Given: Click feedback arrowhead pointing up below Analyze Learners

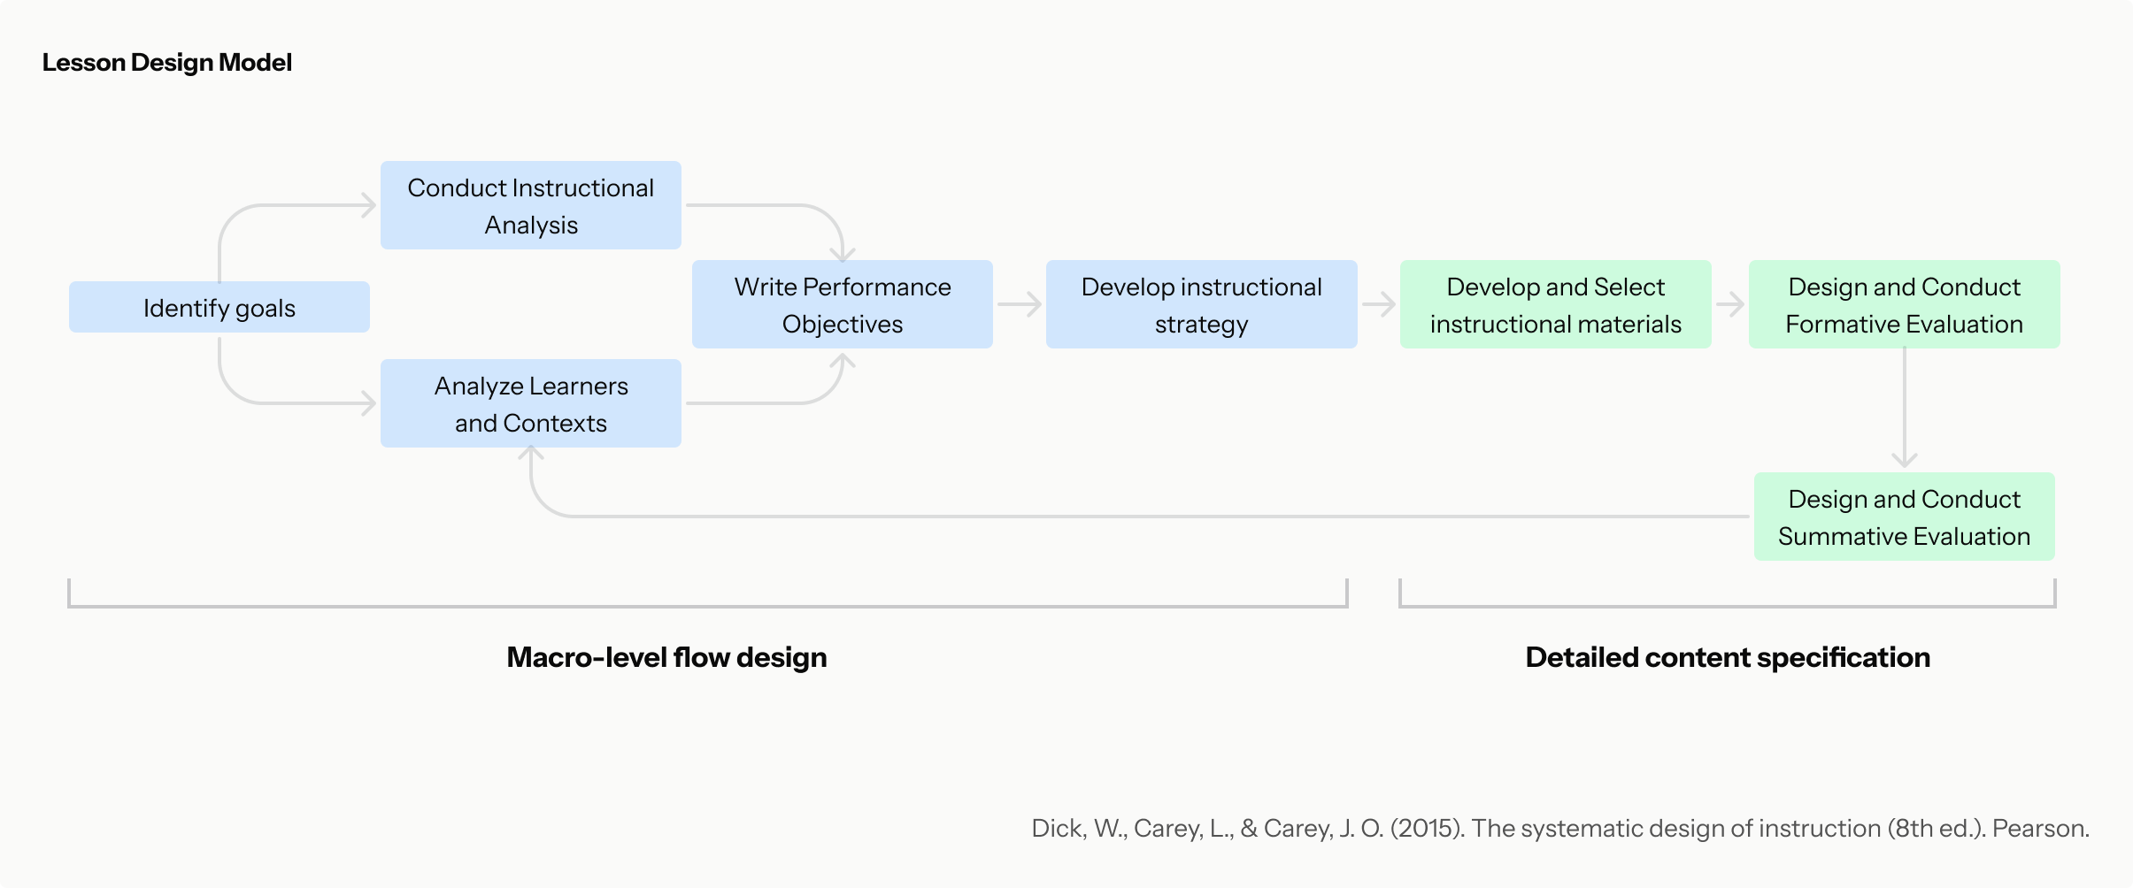Looking at the screenshot, I should pyautogui.click(x=530, y=455).
